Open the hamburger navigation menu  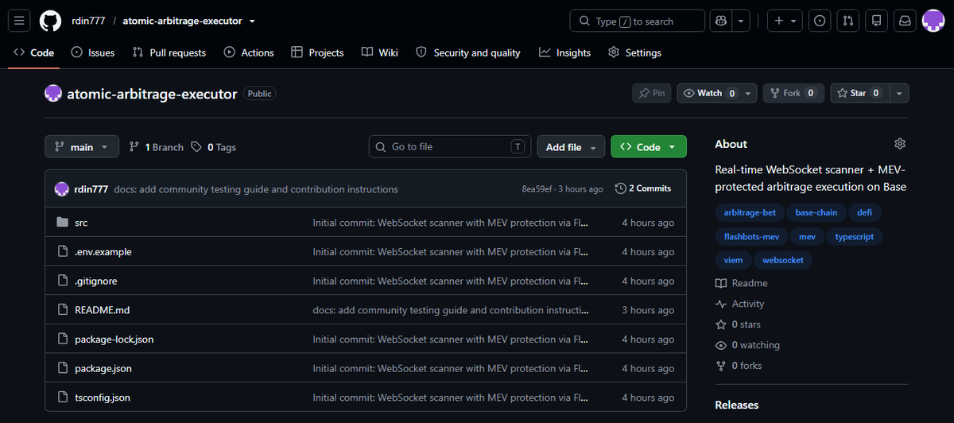(20, 21)
